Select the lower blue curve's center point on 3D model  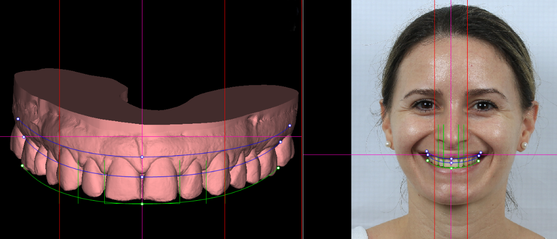pyautogui.click(x=142, y=177)
